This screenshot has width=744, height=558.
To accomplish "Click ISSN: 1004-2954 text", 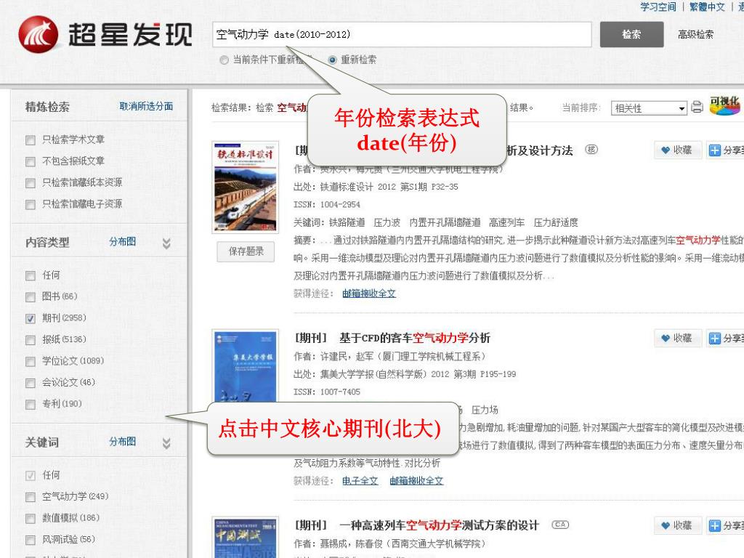I will tap(327, 204).
